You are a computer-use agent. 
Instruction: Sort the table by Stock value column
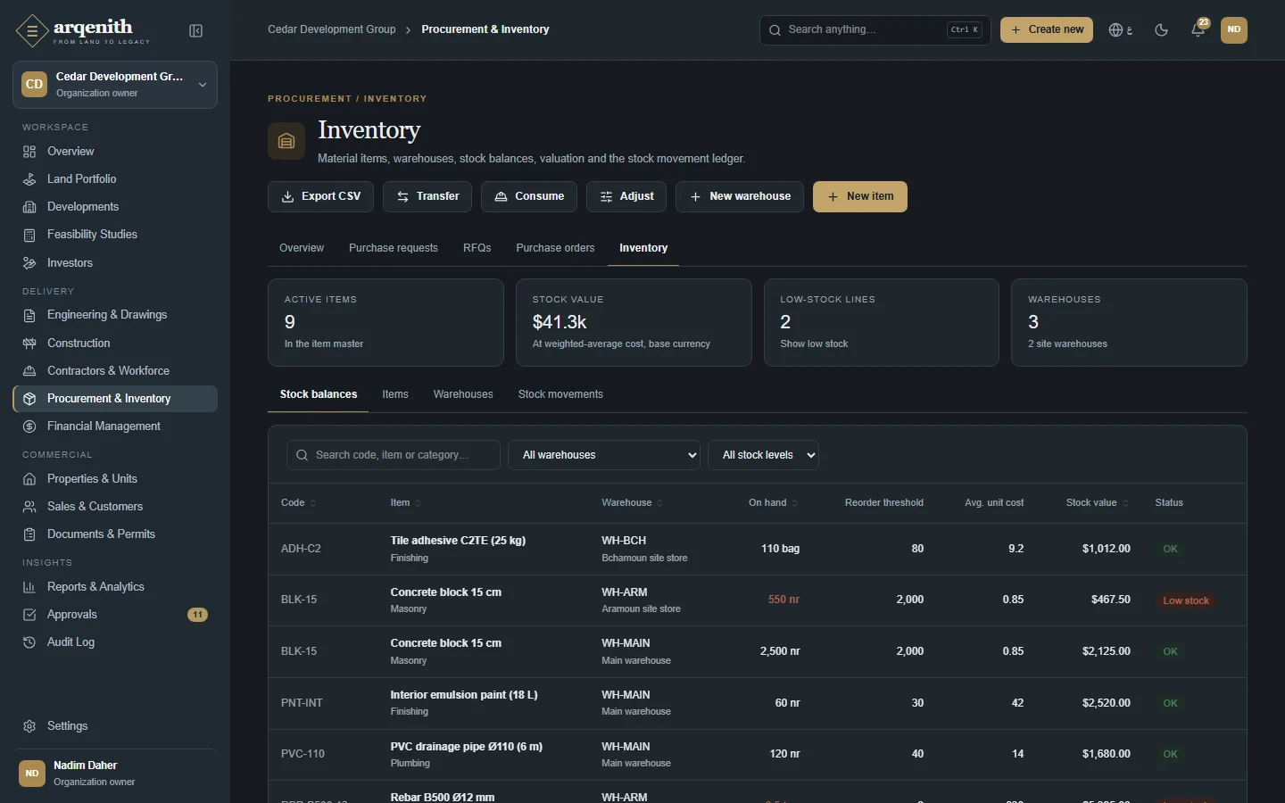tap(1098, 503)
